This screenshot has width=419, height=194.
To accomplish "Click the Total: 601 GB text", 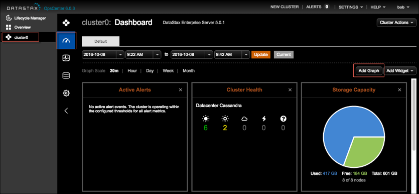I will tap(384, 173).
